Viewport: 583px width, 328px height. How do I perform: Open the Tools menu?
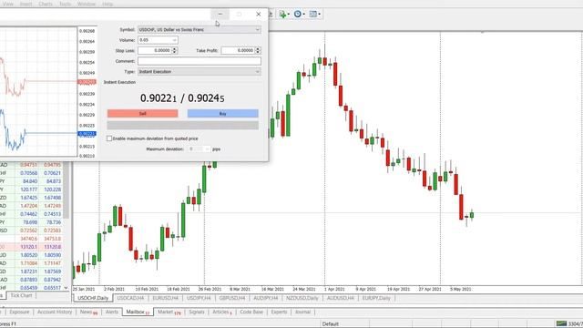coord(65,4)
